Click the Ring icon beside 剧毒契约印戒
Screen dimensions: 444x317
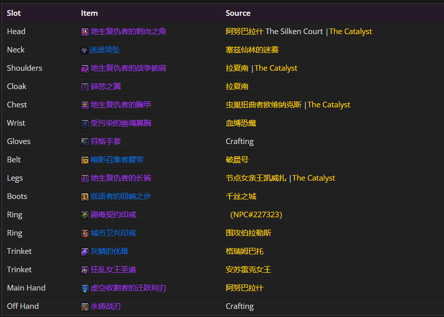click(x=85, y=215)
